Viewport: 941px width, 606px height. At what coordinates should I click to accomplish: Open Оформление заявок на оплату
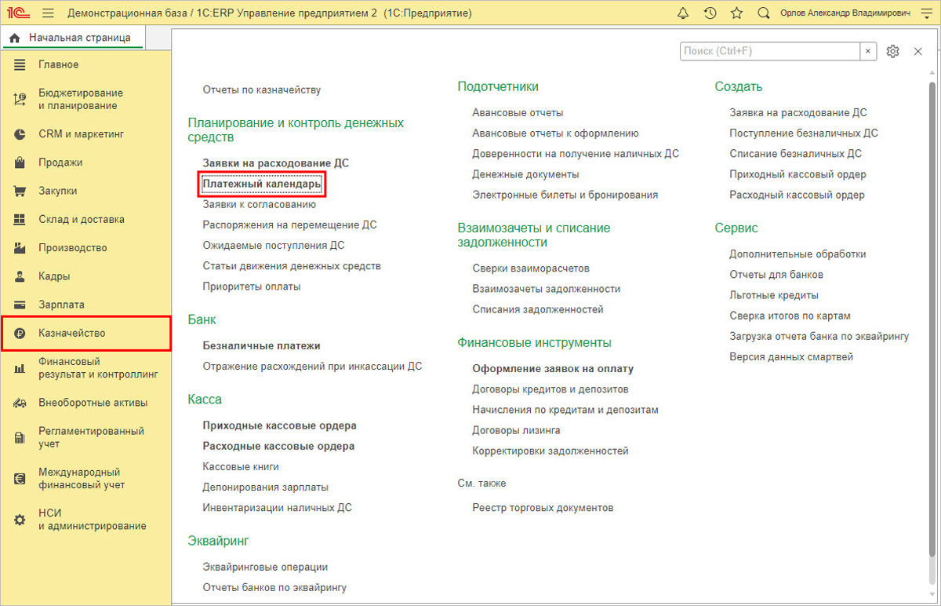(x=553, y=368)
